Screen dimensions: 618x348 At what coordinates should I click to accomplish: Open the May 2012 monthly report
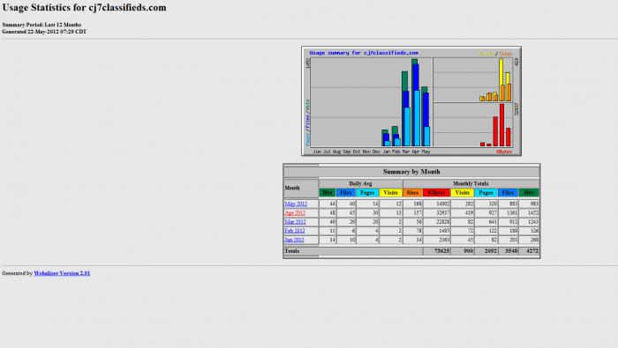click(296, 204)
